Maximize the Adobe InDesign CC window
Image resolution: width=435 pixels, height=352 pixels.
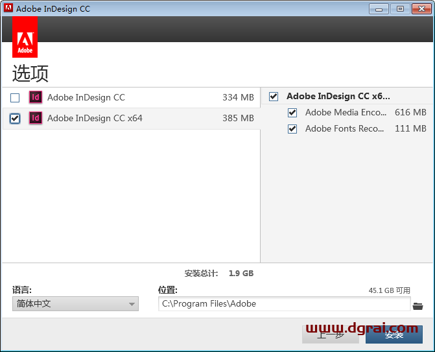tap(401, 9)
